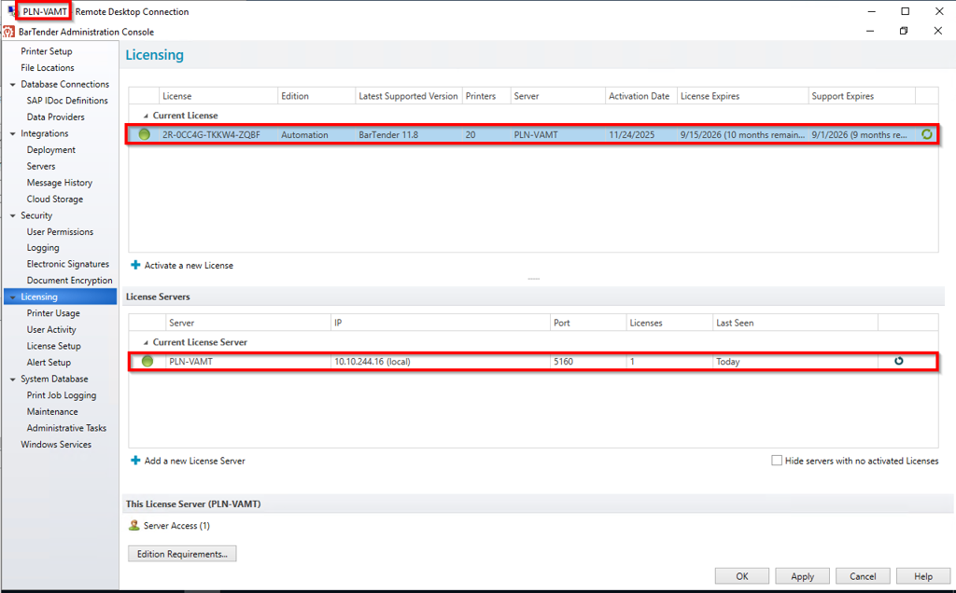
Task: Click the plus icon beside Activate a new License
Action: pyautogui.click(x=135, y=265)
